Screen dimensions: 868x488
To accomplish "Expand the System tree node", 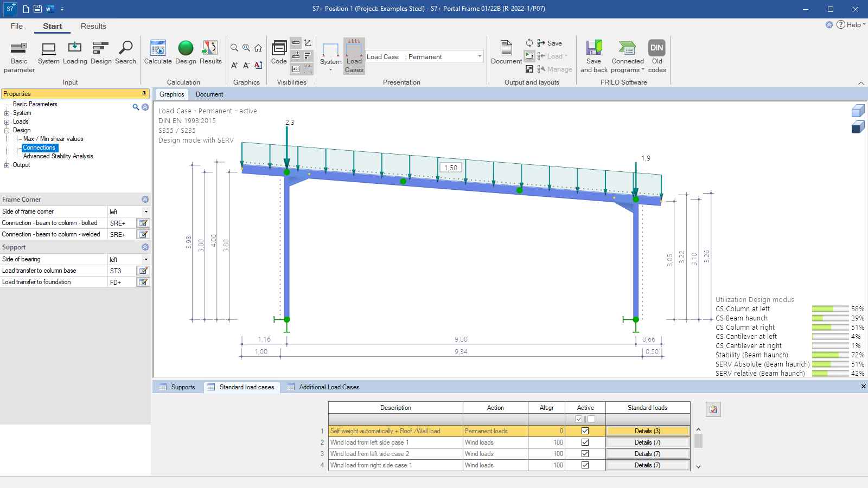I will [x=7, y=113].
